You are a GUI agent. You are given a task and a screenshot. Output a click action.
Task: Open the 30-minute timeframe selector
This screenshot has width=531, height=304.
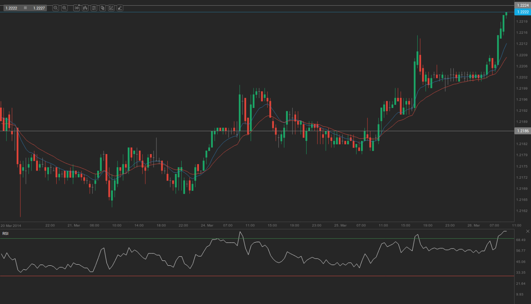(x=77, y=8)
